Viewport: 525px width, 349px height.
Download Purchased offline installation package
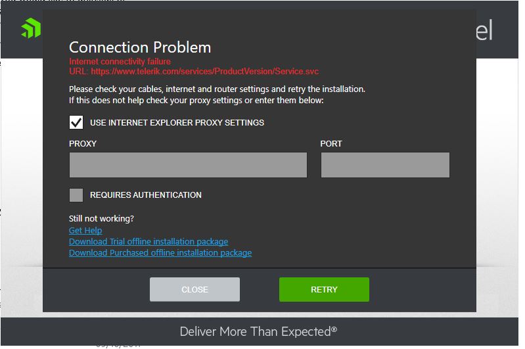[160, 253]
